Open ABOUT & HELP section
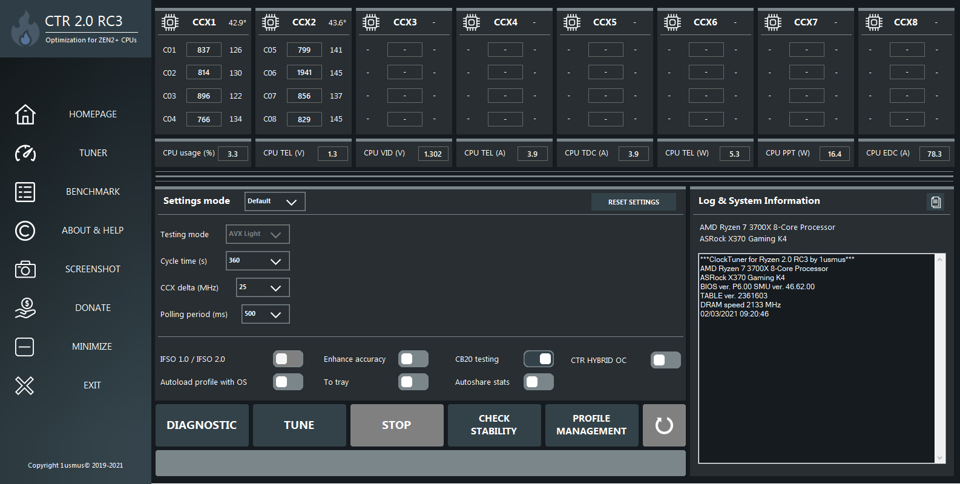 pyautogui.click(x=93, y=231)
